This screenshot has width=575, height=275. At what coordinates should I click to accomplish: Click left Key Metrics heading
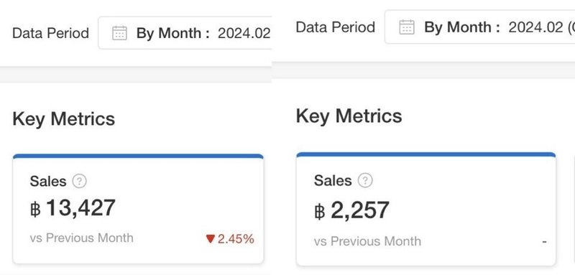[x=64, y=119]
